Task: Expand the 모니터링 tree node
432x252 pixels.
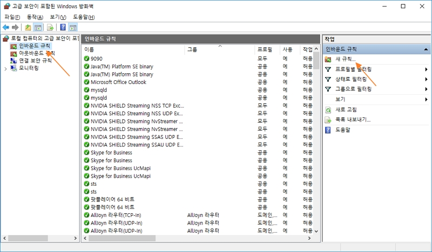Action: tap(5, 69)
